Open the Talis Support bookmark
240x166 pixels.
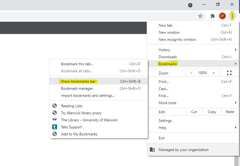71,127
